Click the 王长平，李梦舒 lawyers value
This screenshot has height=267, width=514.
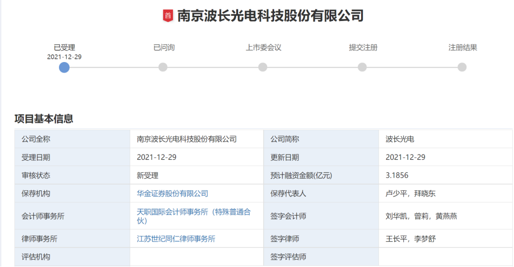(x=411, y=239)
